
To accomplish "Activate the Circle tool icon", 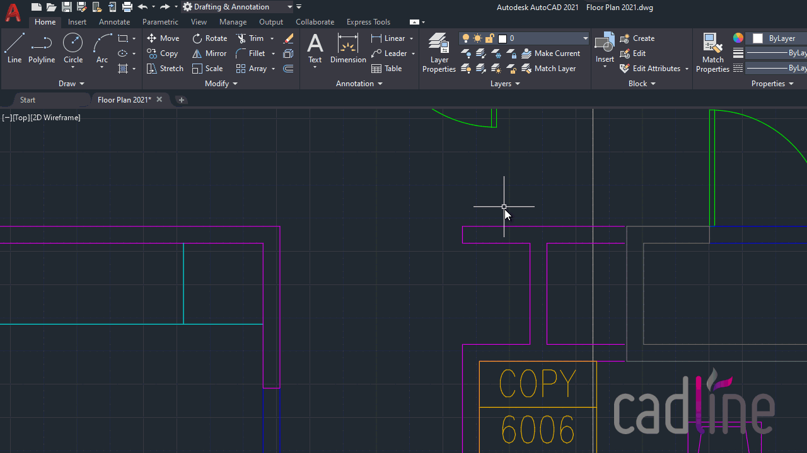I will coord(73,43).
